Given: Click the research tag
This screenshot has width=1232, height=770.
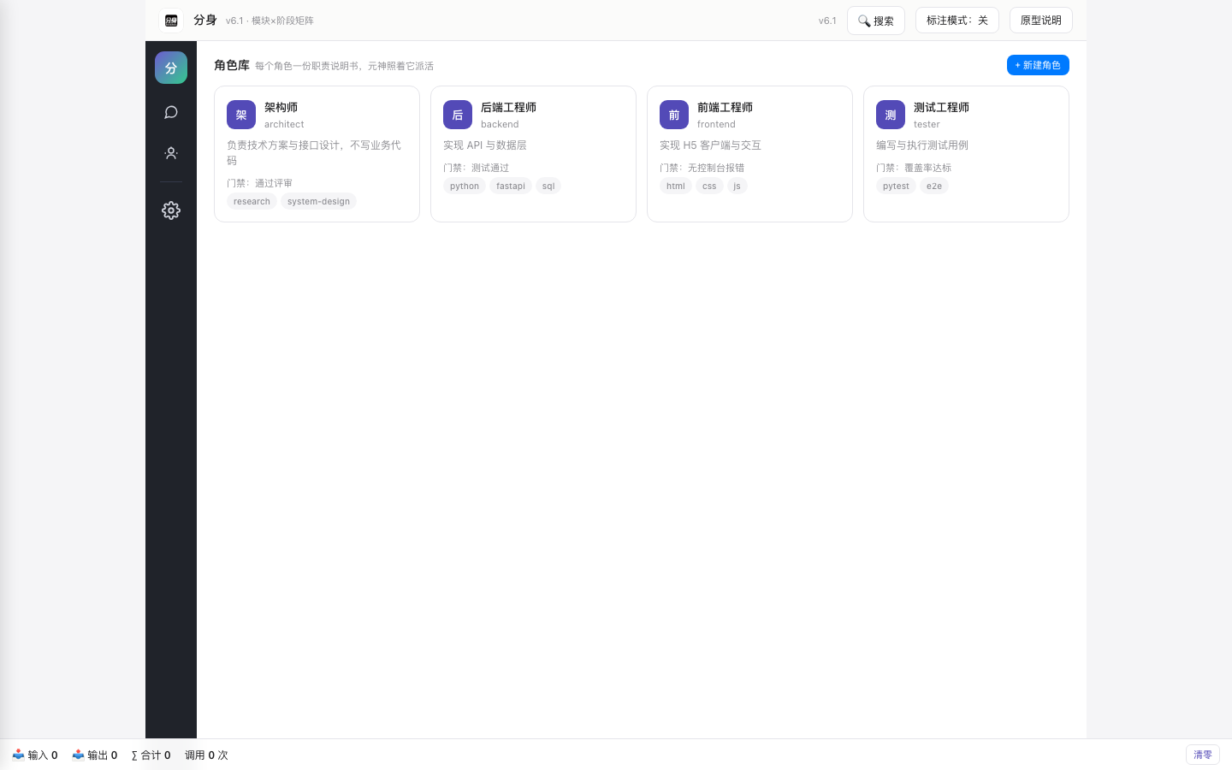Looking at the screenshot, I should click(252, 201).
